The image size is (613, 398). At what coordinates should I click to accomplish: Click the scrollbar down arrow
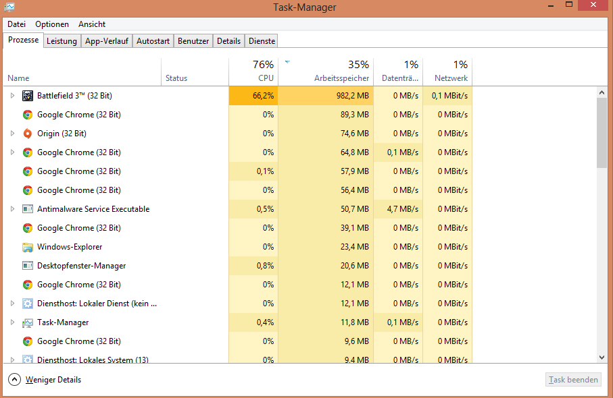pos(602,358)
